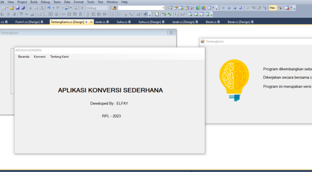Save the current file using the Save icon
Image resolution: width=312 pixels, height=172 pixels.
click(17, 8)
